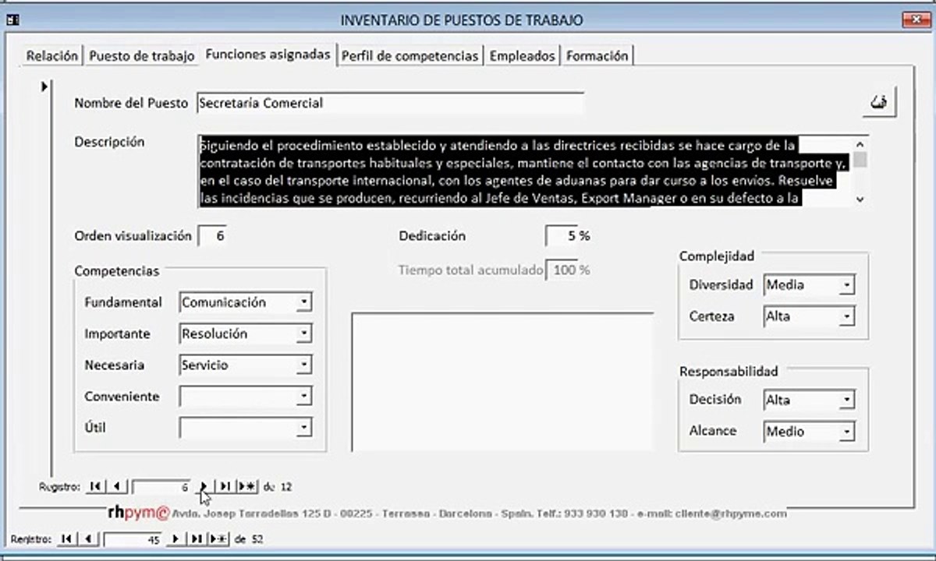Click the Descripción scrollbar thumb

pos(860,160)
